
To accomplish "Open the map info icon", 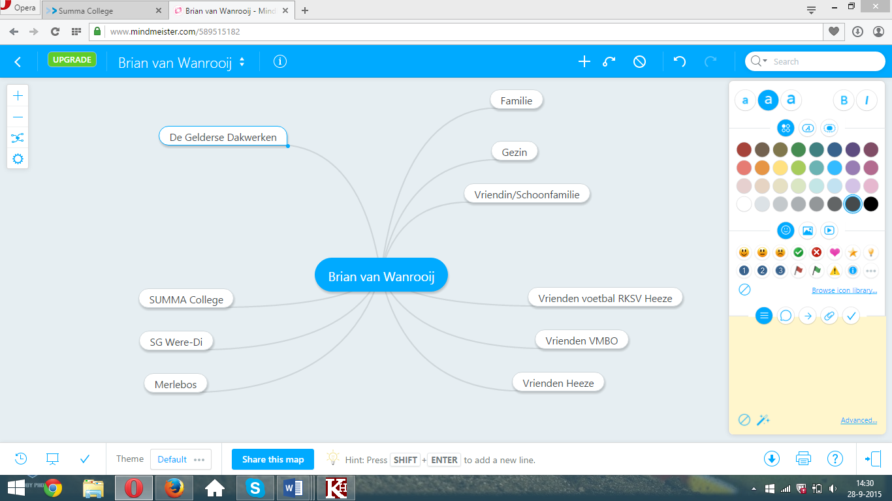I will click(280, 61).
